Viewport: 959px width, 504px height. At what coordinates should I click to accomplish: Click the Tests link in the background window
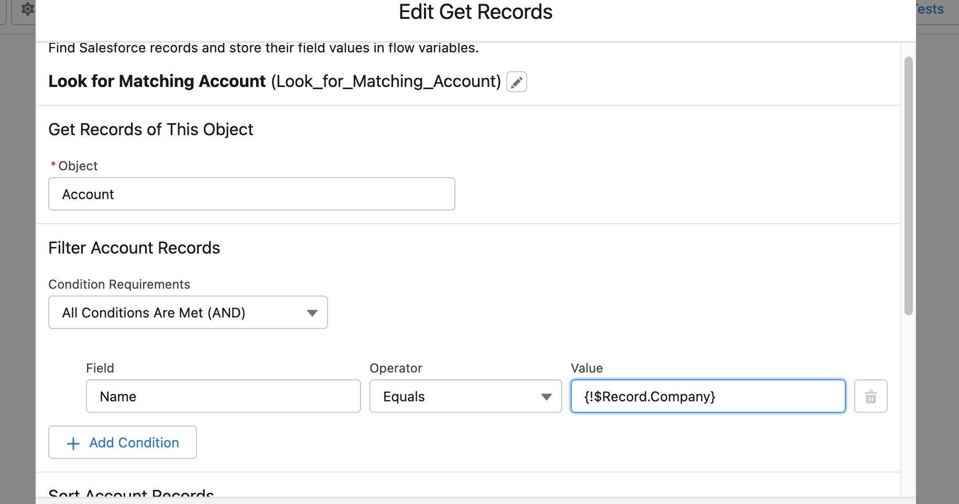click(x=930, y=9)
